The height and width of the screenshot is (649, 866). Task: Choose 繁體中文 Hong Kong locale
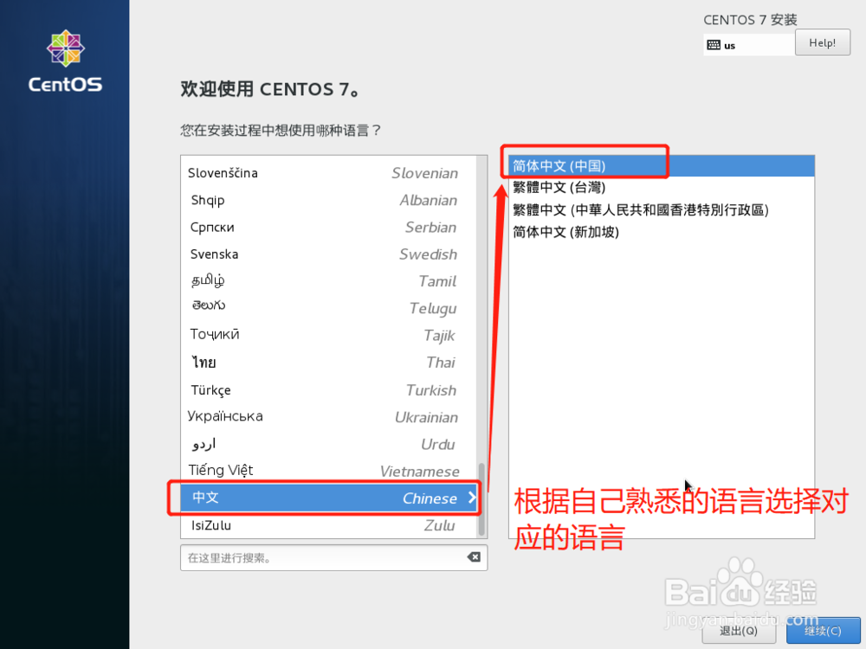661,209
